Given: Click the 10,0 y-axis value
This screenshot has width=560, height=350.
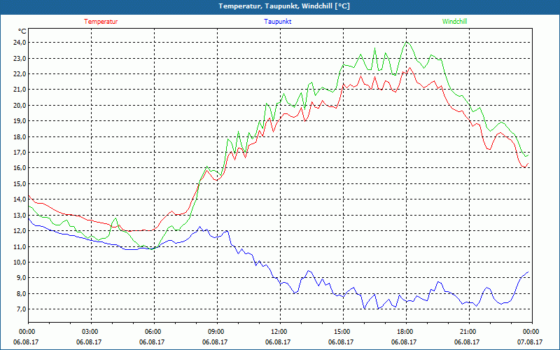Looking at the screenshot, I should [20, 262].
